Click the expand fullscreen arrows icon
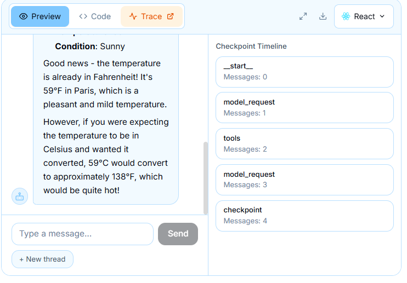Viewport: 407px width, 283px height. coord(303,16)
